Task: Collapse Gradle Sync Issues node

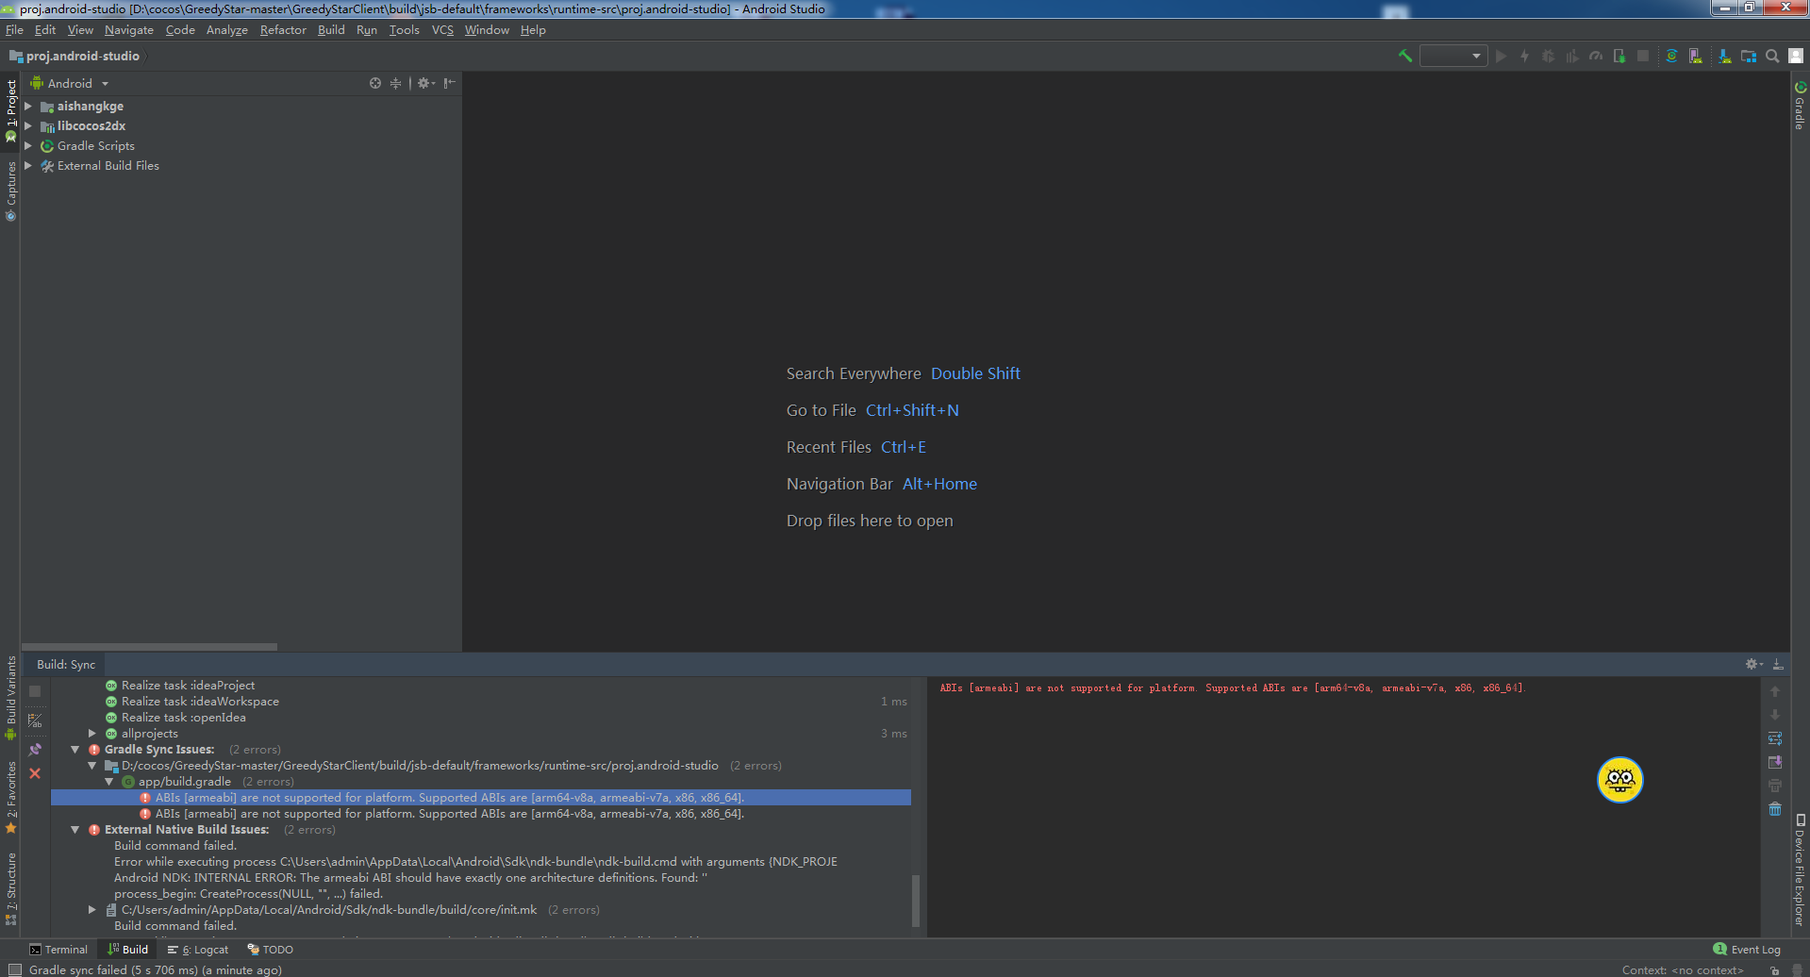Action: coord(75,750)
